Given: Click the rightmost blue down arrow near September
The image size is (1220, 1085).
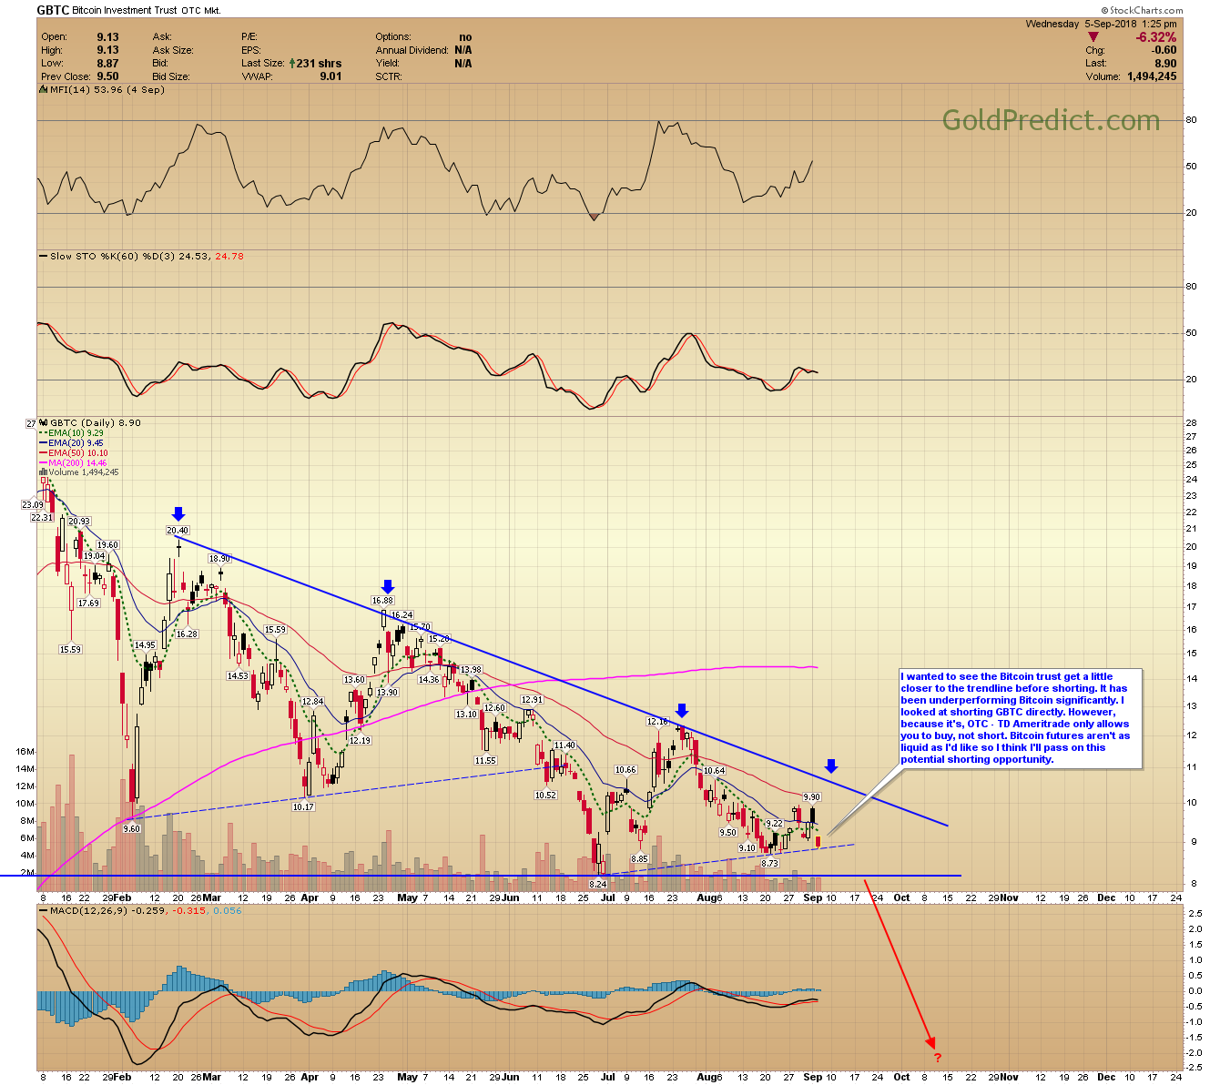Looking at the screenshot, I should (831, 766).
